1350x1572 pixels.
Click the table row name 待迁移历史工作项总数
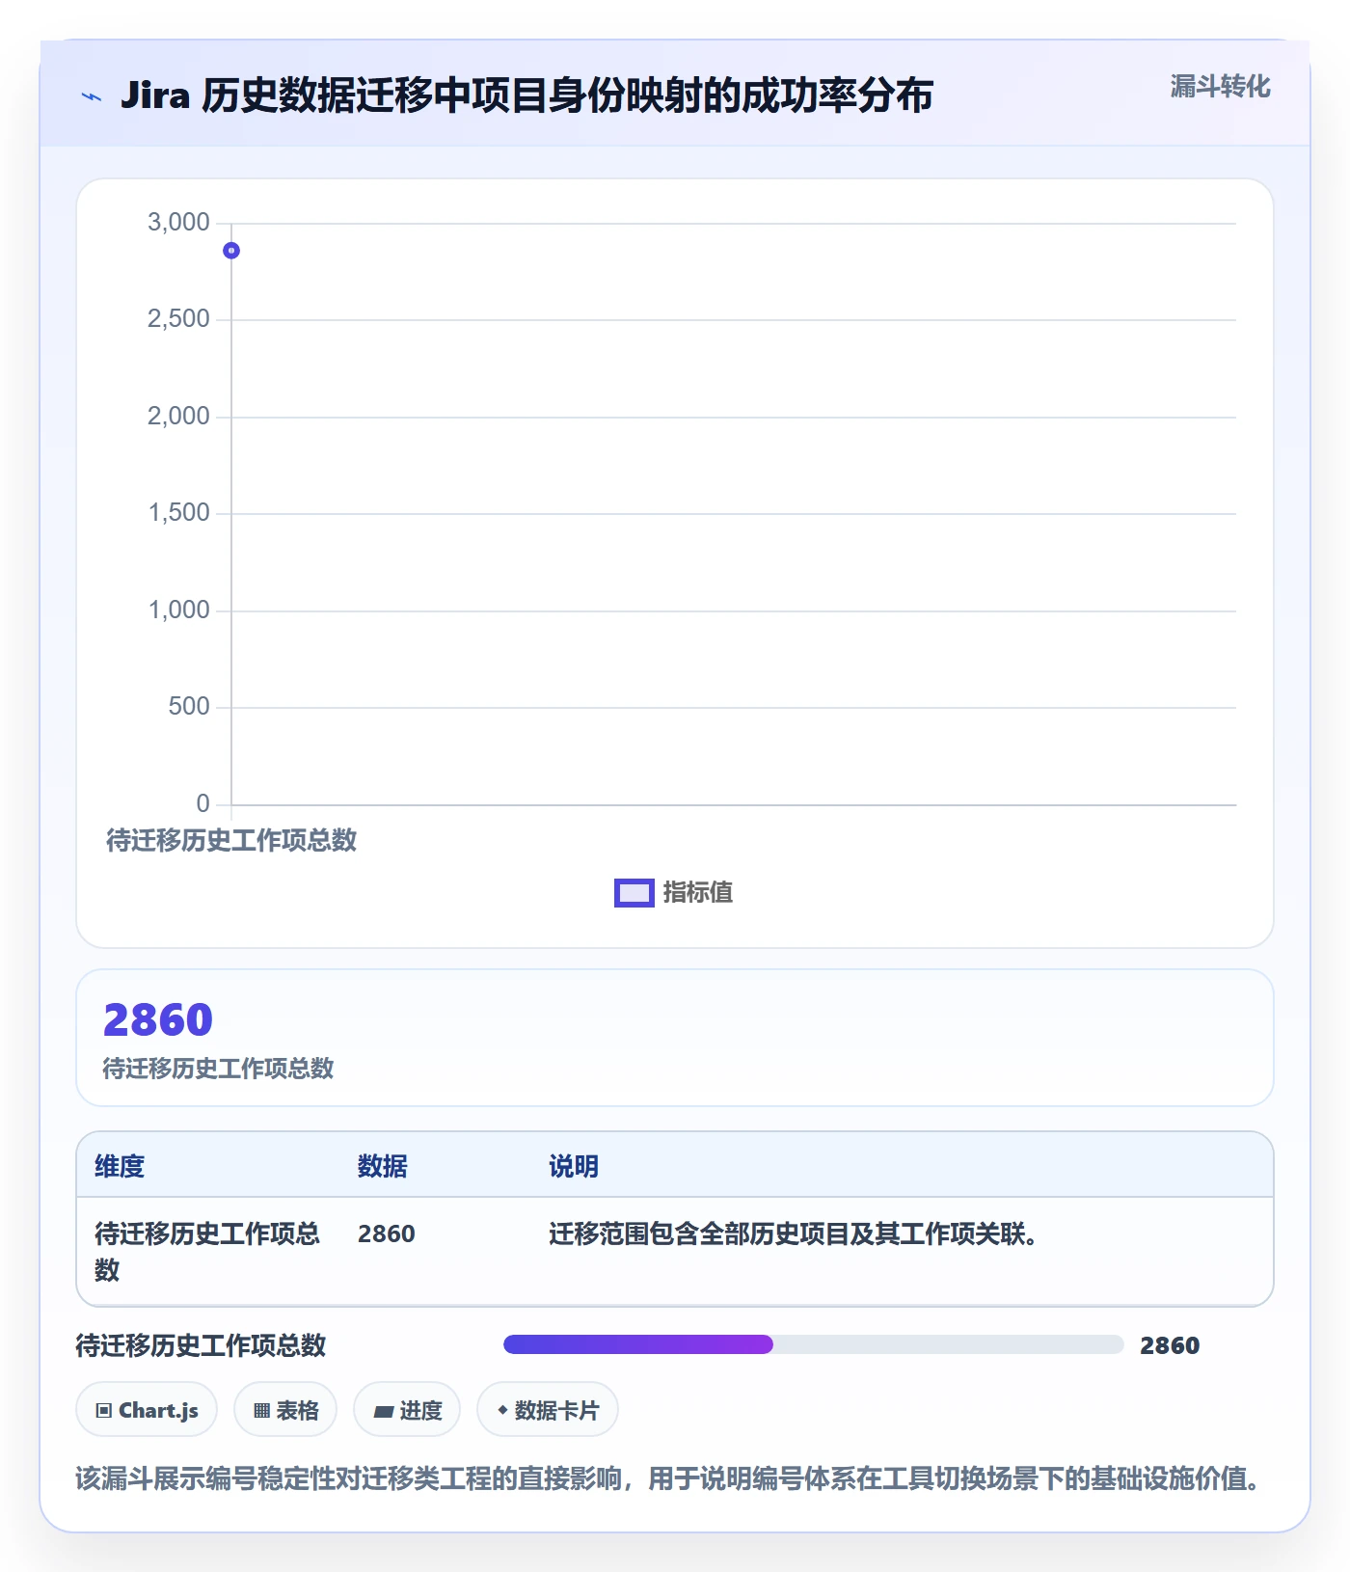point(207,1252)
